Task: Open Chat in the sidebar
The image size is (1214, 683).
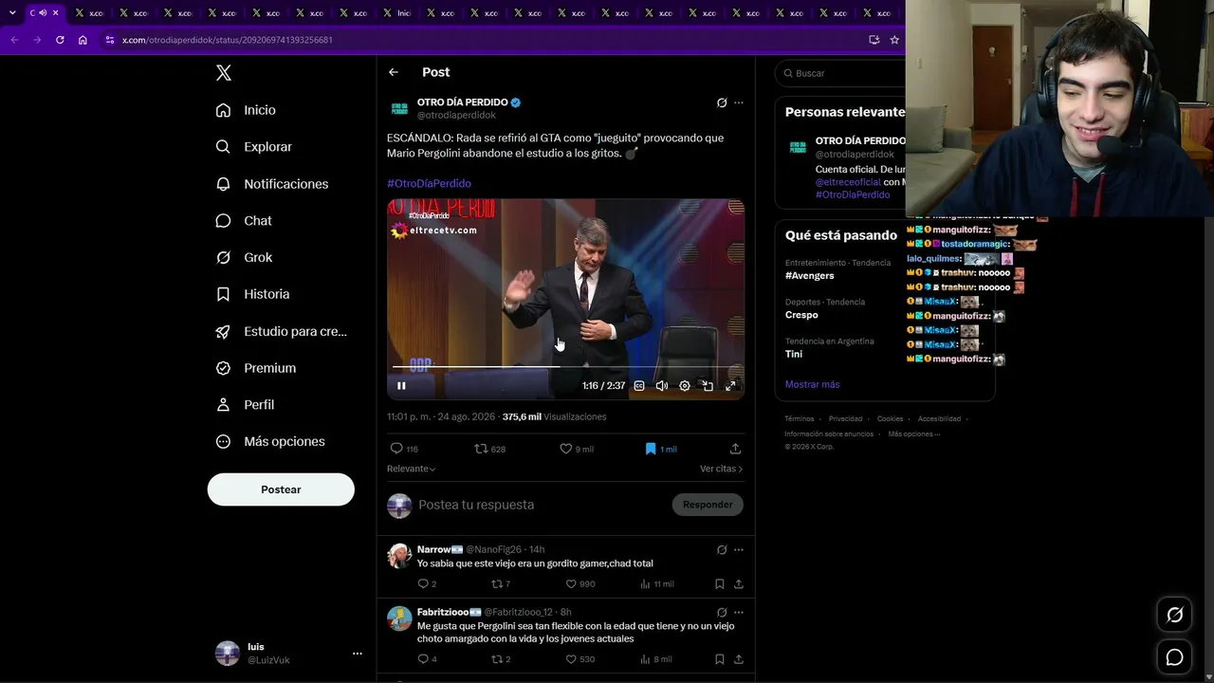Action: 244,220
